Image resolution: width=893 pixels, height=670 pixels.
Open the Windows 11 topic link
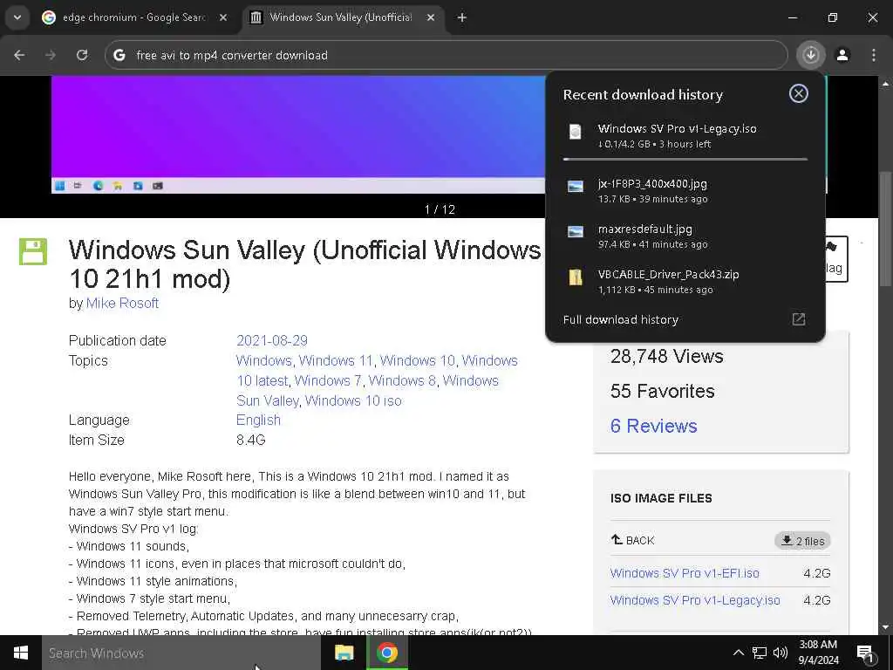coord(336,360)
